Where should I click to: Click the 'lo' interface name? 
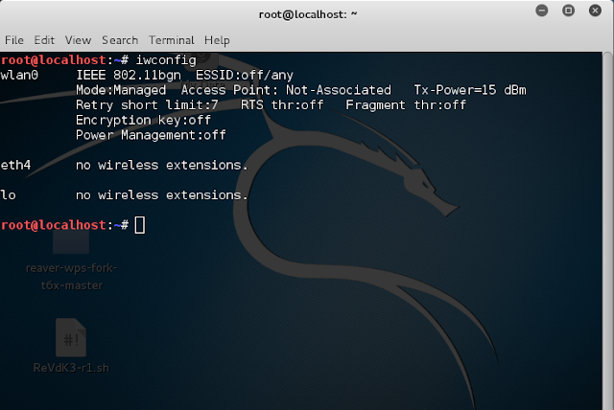coord(9,195)
